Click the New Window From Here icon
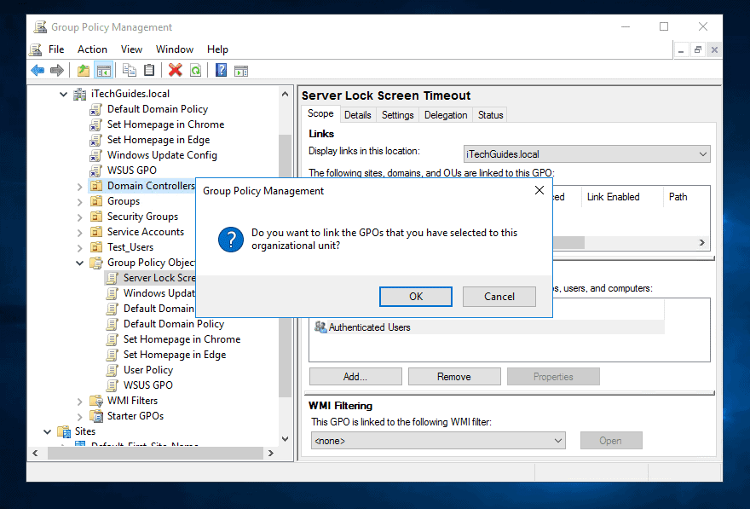The height and width of the screenshot is (509, 750). click(x=241, y=70)
